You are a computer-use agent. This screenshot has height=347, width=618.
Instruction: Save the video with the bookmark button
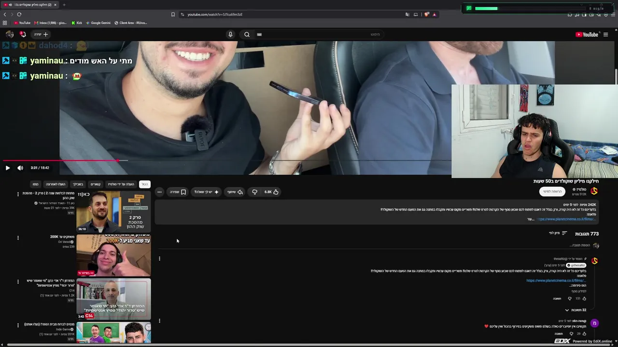pyautogui.click(x=178, y=192)
